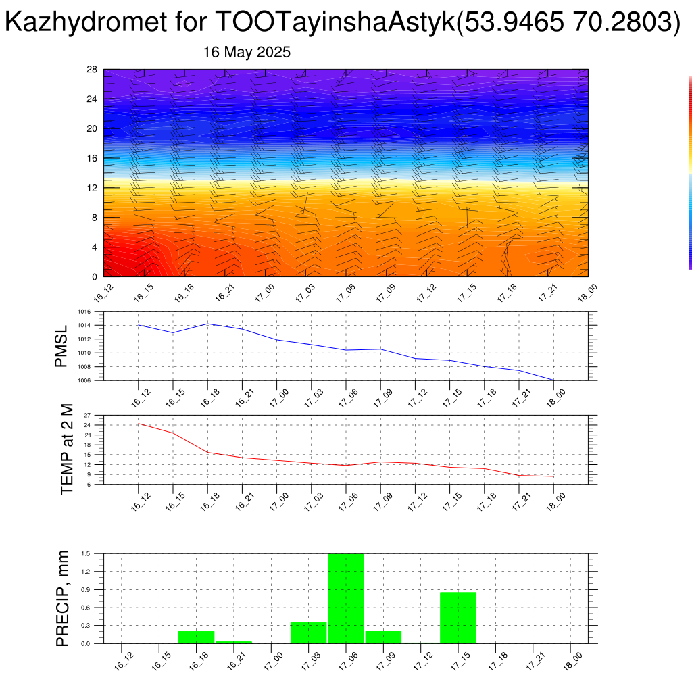Click value "0.3" on the PRECIP axis
692x692 pixels.
click(x=86, y=625)
